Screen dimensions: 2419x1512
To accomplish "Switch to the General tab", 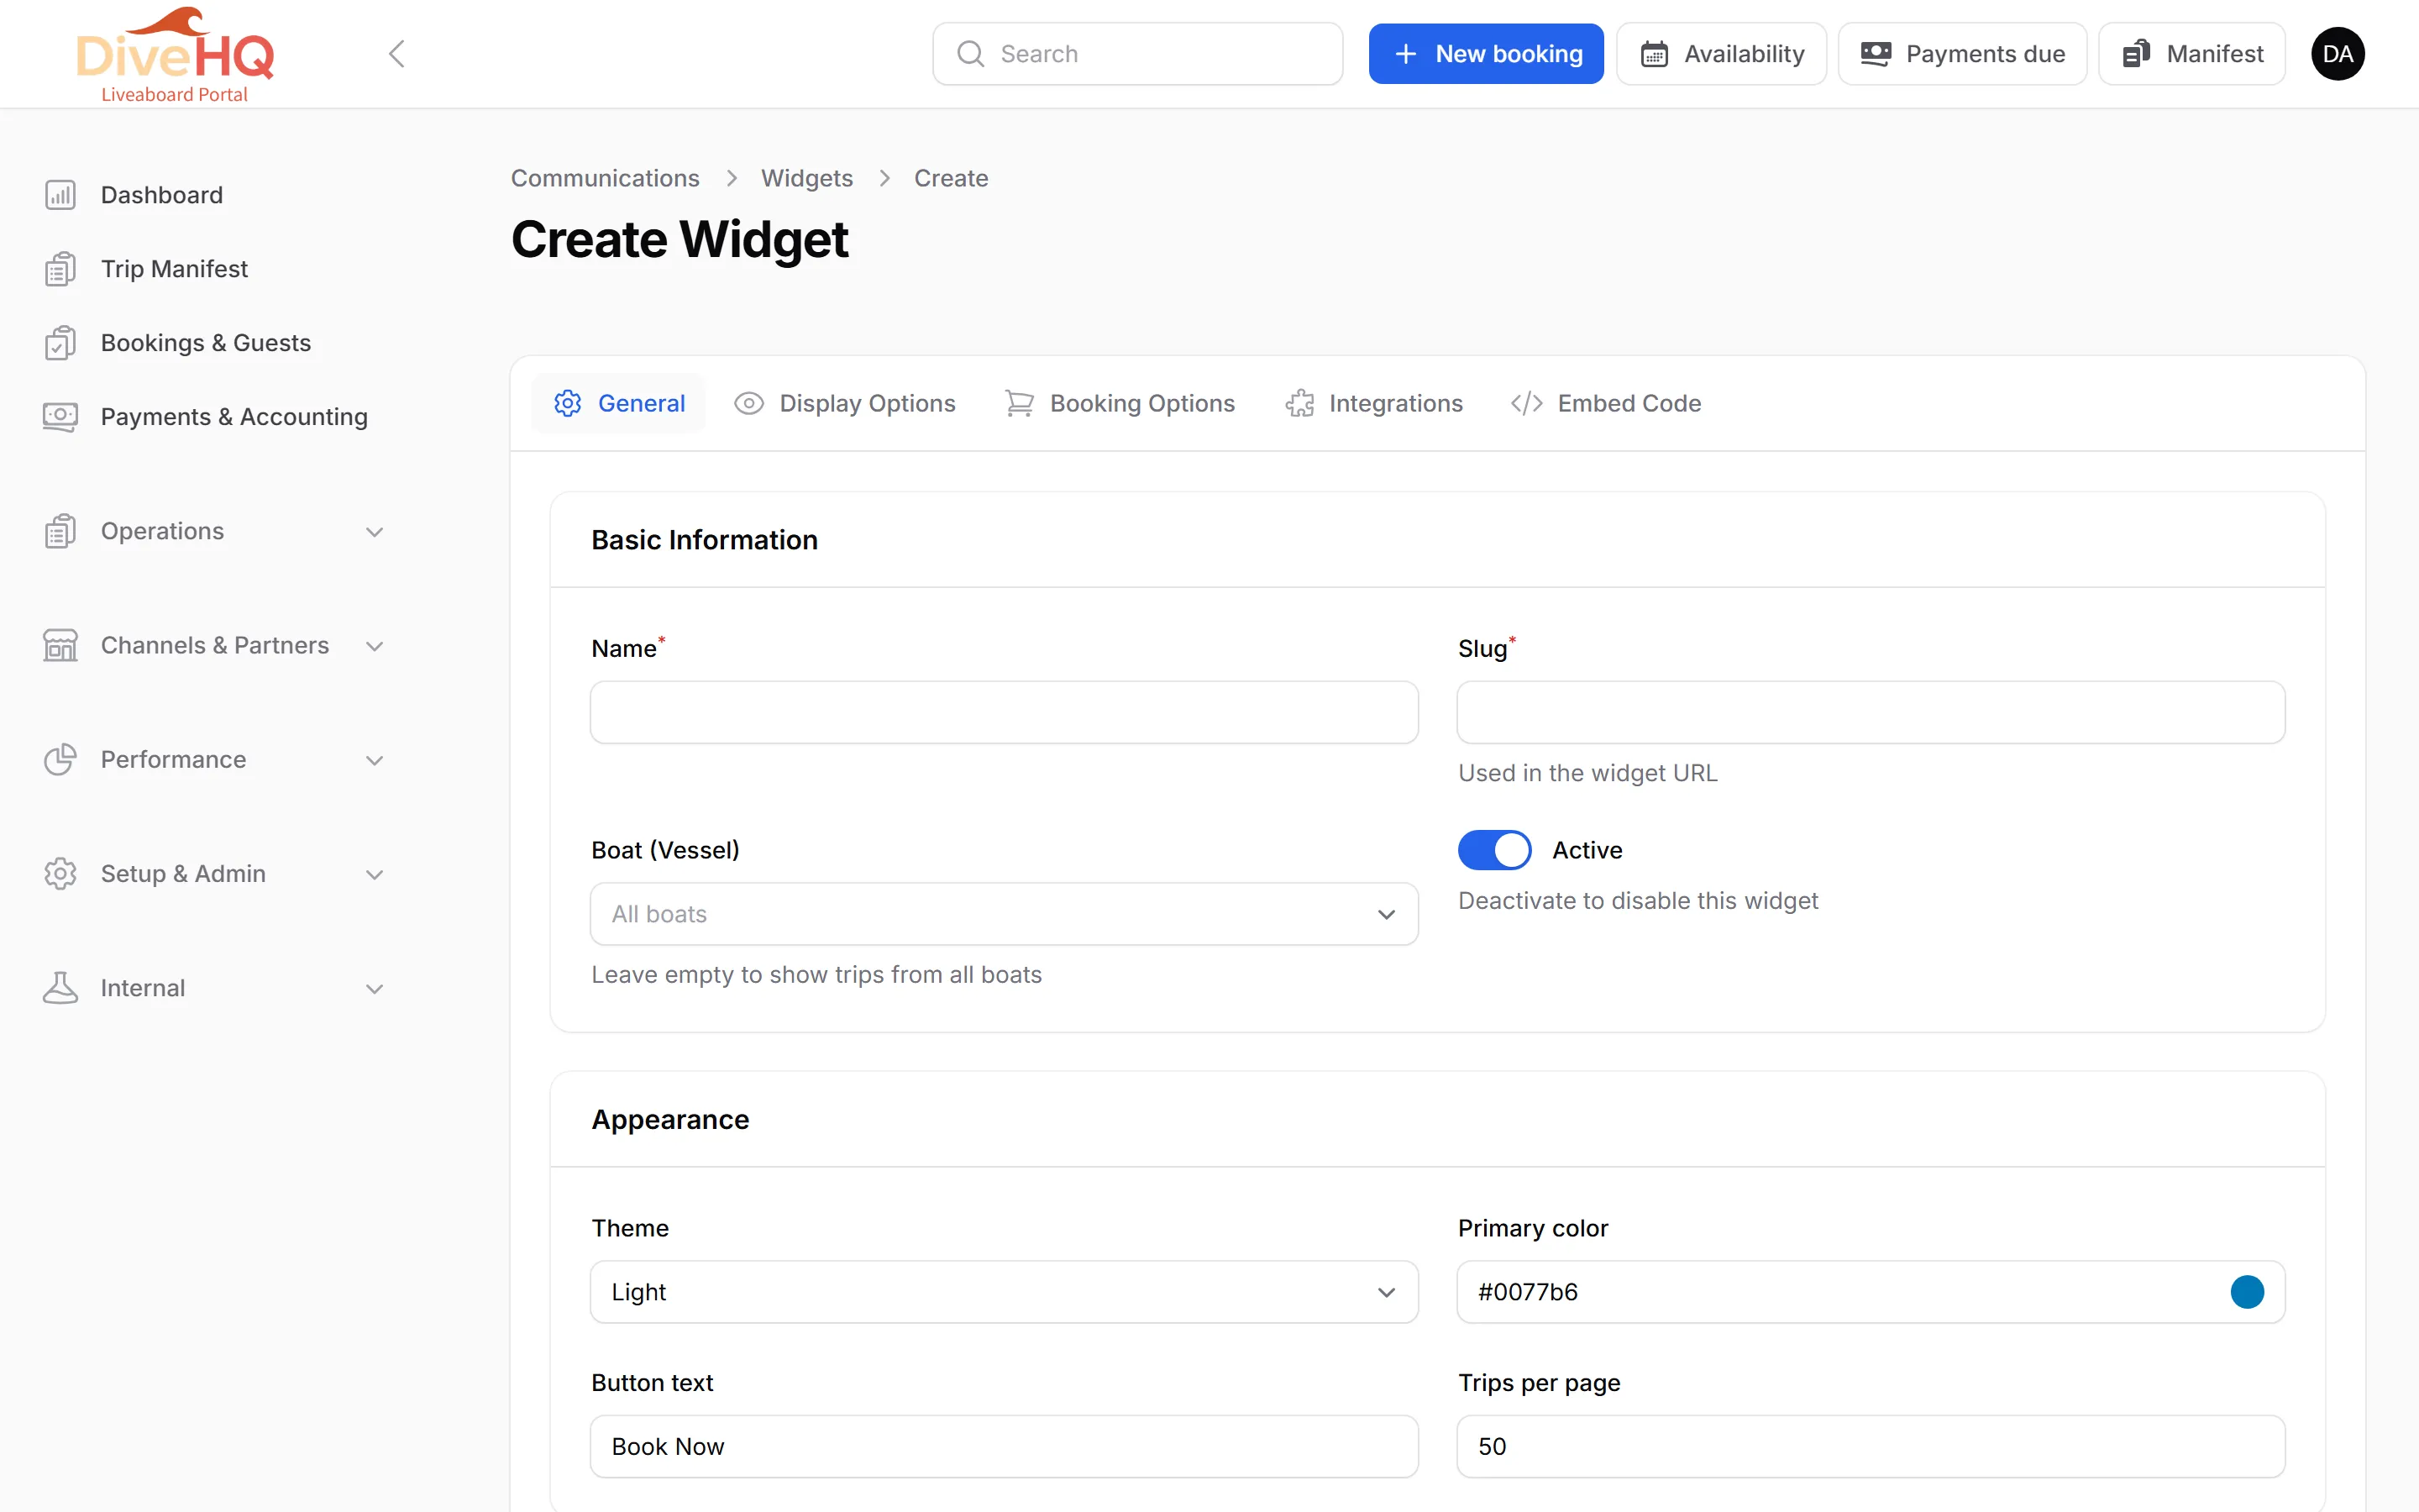I will pos(619,403).
